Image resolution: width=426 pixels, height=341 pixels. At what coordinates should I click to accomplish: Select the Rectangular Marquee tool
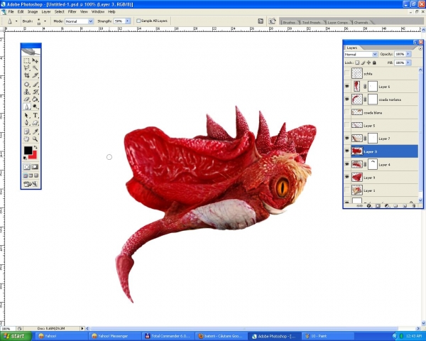pyautogui.click(x=27, y=60)
